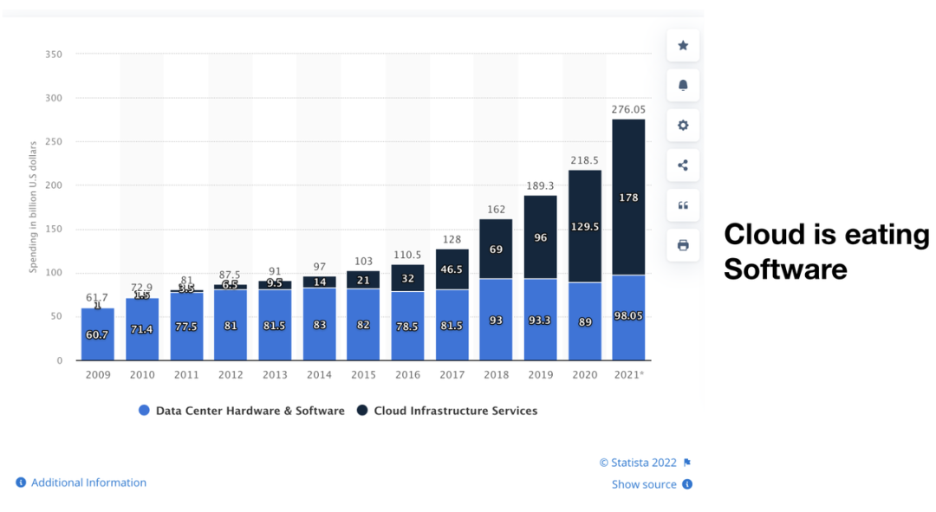Screen dimensions: 936x512
Task: Click info icon next to Show source
Action: tap(687, 484)
